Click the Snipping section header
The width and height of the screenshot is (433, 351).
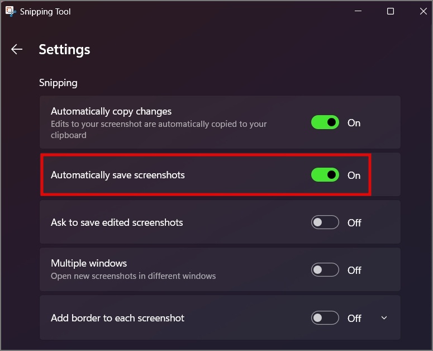(58, 83)
